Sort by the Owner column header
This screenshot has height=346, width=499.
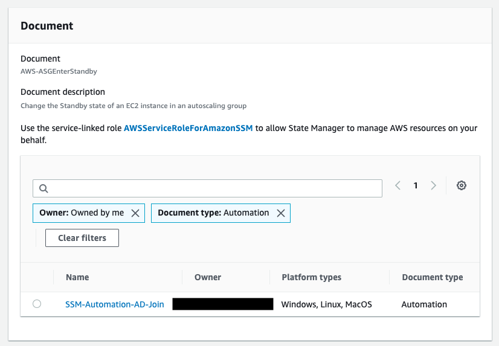click(x=208, y=277)
